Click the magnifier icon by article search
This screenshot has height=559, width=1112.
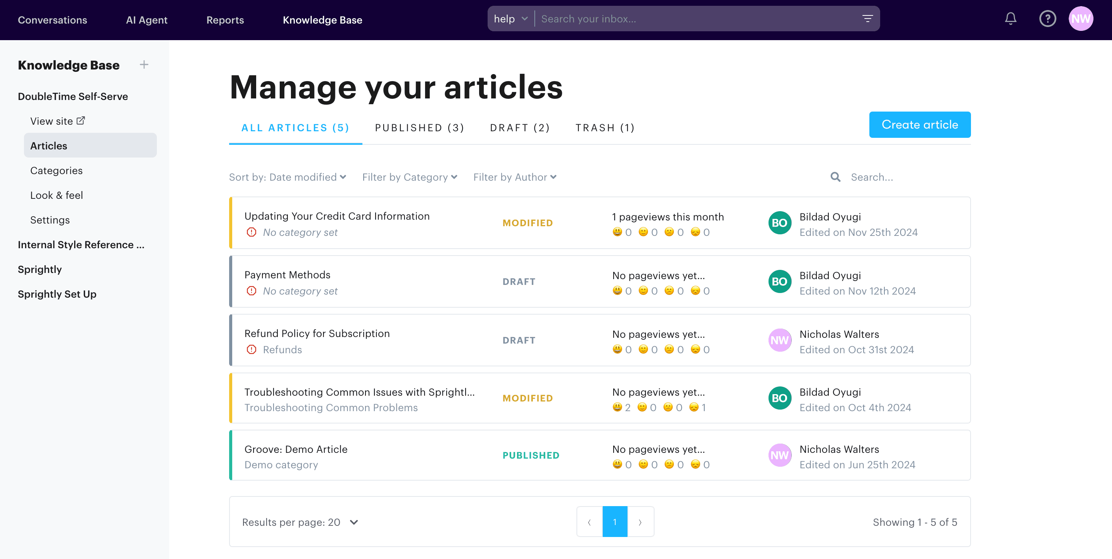(835, 177)
